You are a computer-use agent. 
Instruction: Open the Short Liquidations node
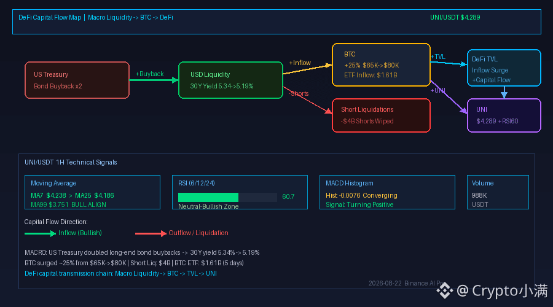pos(381,115)
